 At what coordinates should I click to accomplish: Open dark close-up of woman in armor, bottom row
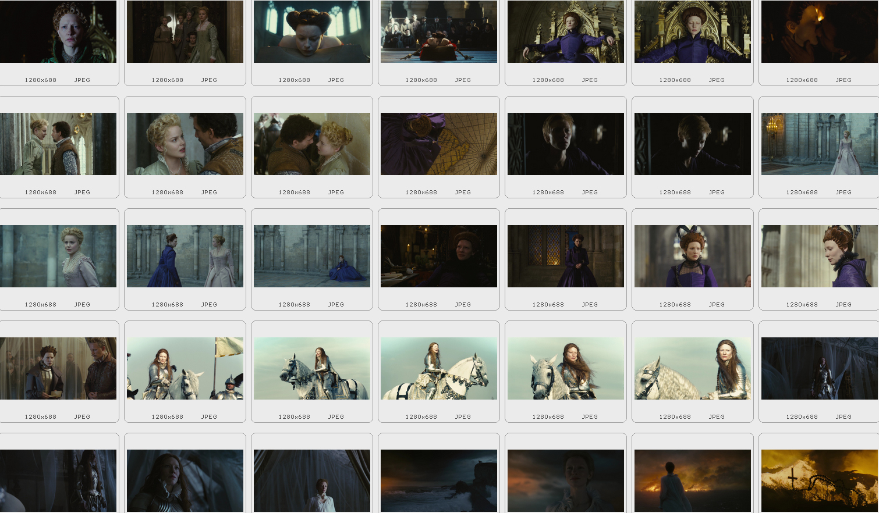185,480
